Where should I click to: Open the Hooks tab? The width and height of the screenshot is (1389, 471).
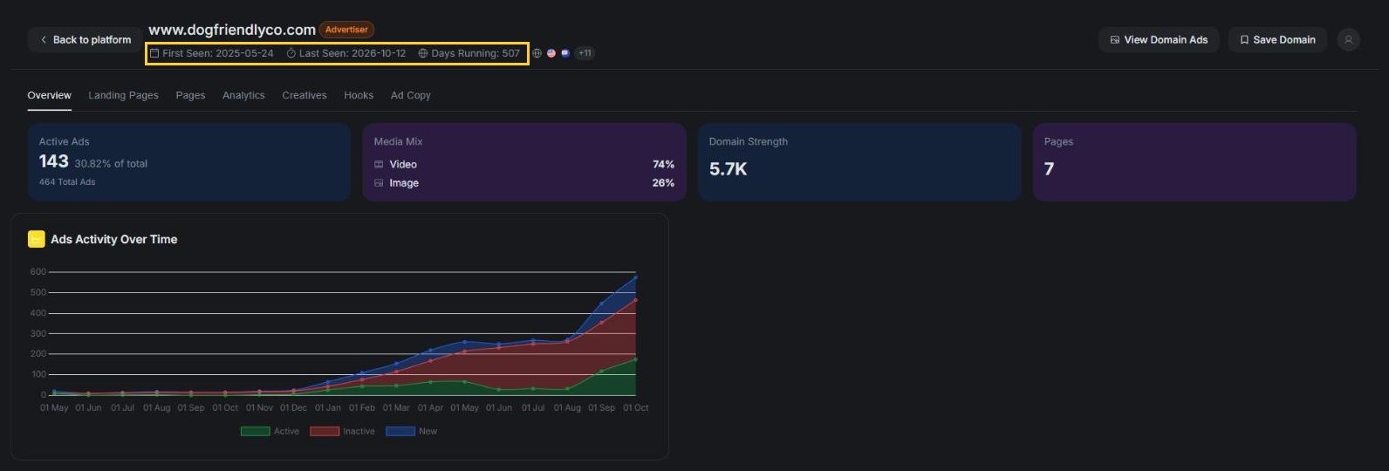(x=359, y=95)
